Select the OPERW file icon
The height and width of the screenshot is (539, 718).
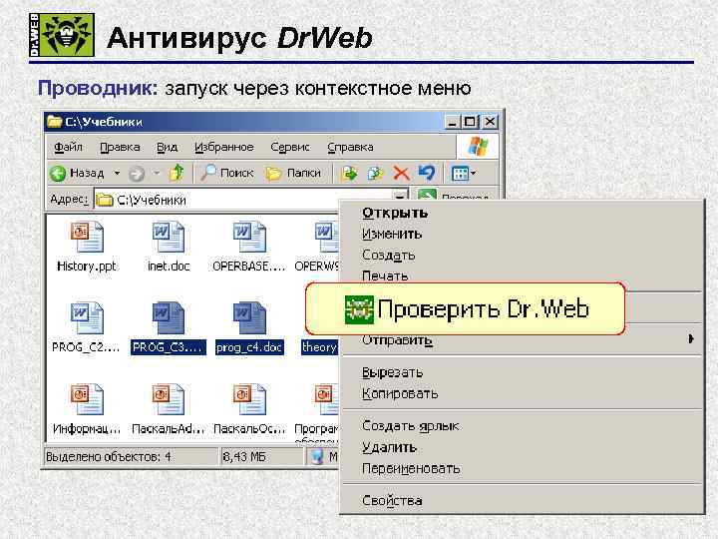pyautogui.click(x=326, y=237)
